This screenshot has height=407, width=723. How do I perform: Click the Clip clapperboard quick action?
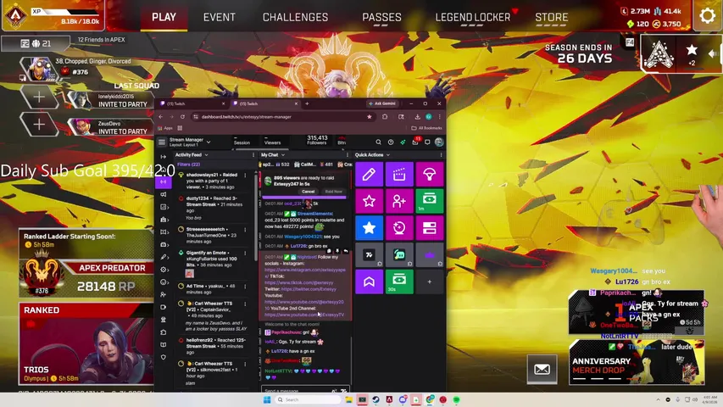pos(399,174)
